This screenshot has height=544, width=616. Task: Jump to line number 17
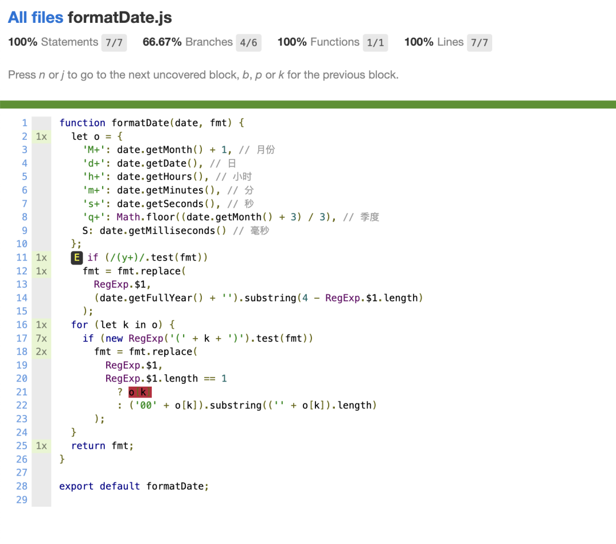pos(22,338)
